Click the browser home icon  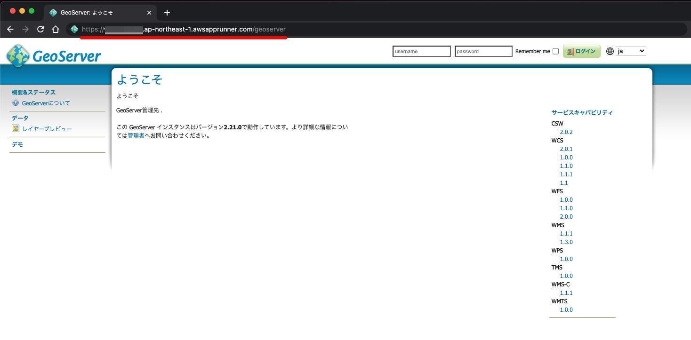[x=55, y=29]
